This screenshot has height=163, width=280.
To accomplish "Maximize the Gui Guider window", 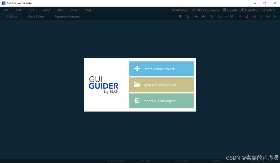I will [265, 3].
